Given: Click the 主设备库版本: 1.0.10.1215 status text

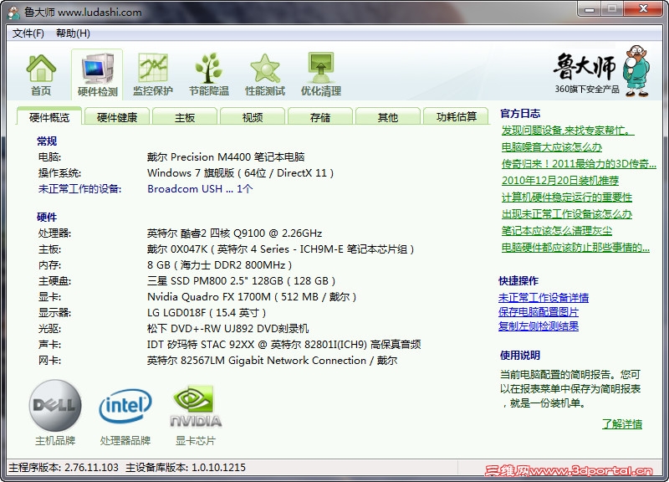Looking at the screenshot, I should [186, 468].
